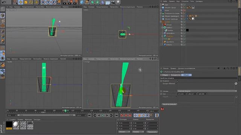Toggle the X axis lock
Image resolution: width=241 pixels, height=135 pixels.
43,2
